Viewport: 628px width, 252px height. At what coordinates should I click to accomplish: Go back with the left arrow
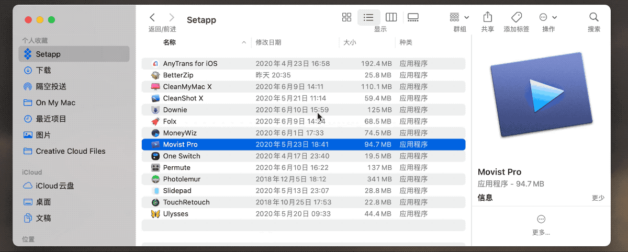point(152,17)
